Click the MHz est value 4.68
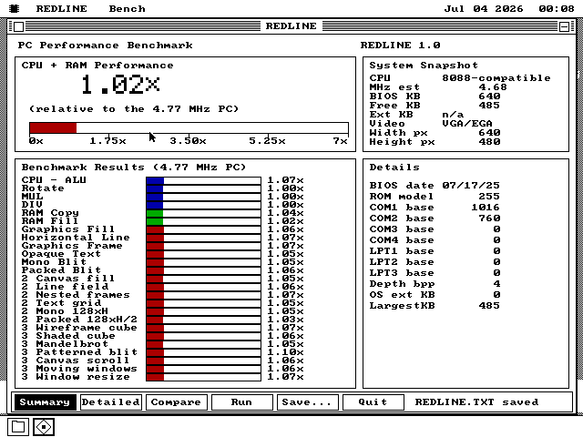 [x=493, y=87]
